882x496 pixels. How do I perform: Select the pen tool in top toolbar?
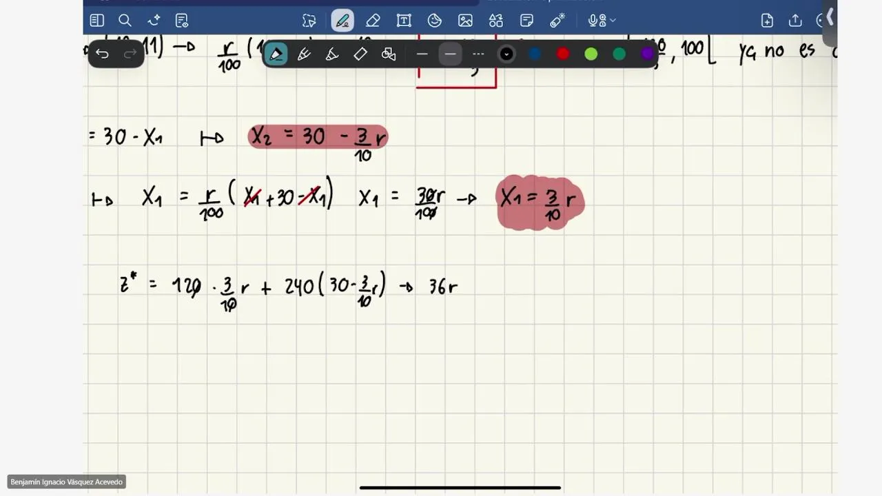coord(342,21)
